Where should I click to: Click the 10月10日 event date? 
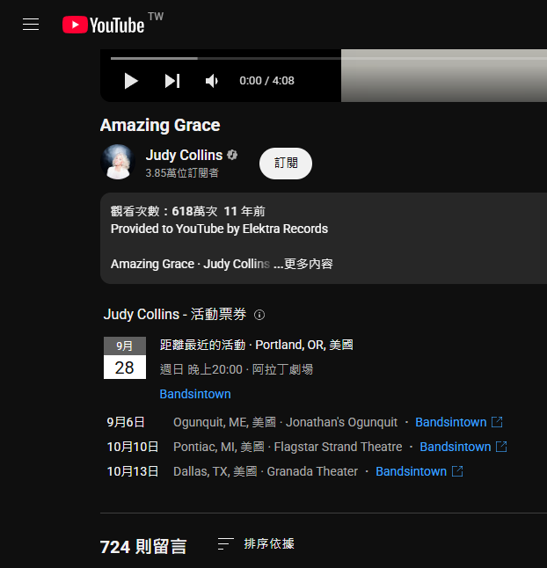tap(133, 447)
